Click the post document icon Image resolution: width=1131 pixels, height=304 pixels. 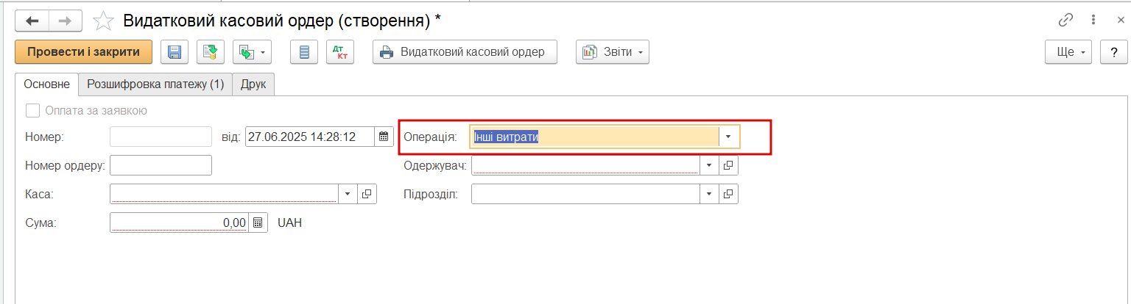[x=211, y=52]
